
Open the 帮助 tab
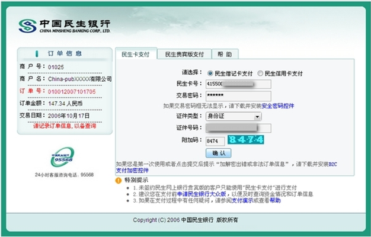point(224,54)
